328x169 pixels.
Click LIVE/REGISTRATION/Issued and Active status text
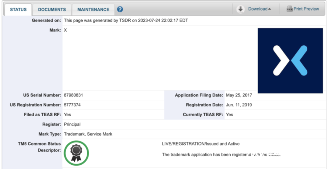point(201,144)
